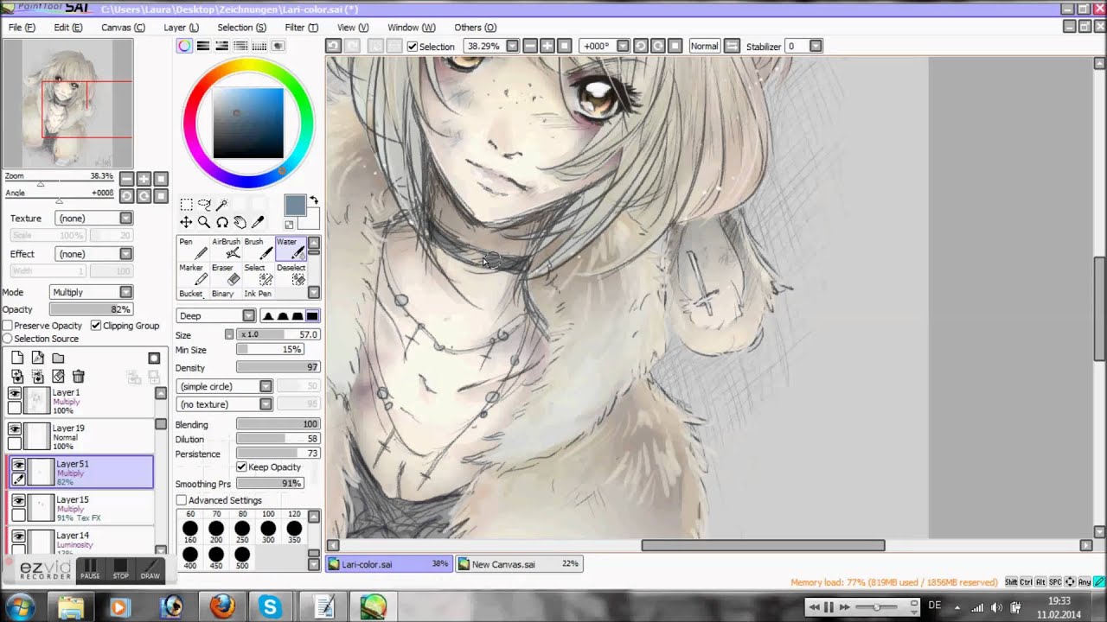Activate the rectangular selection tool

(186, 205)
